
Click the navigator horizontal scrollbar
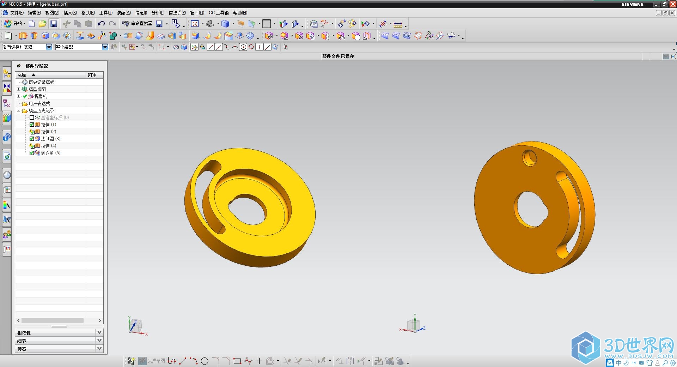click(x=53, y=321)
